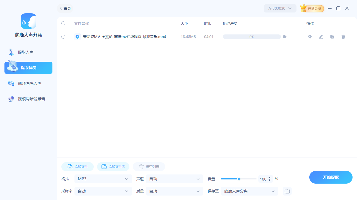
Task: Select the checkbox for 青花瓷MV file
Action: [x=63, y=36]
